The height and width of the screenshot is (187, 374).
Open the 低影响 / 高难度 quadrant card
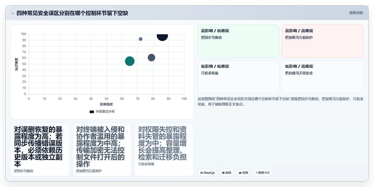[322, 77]
